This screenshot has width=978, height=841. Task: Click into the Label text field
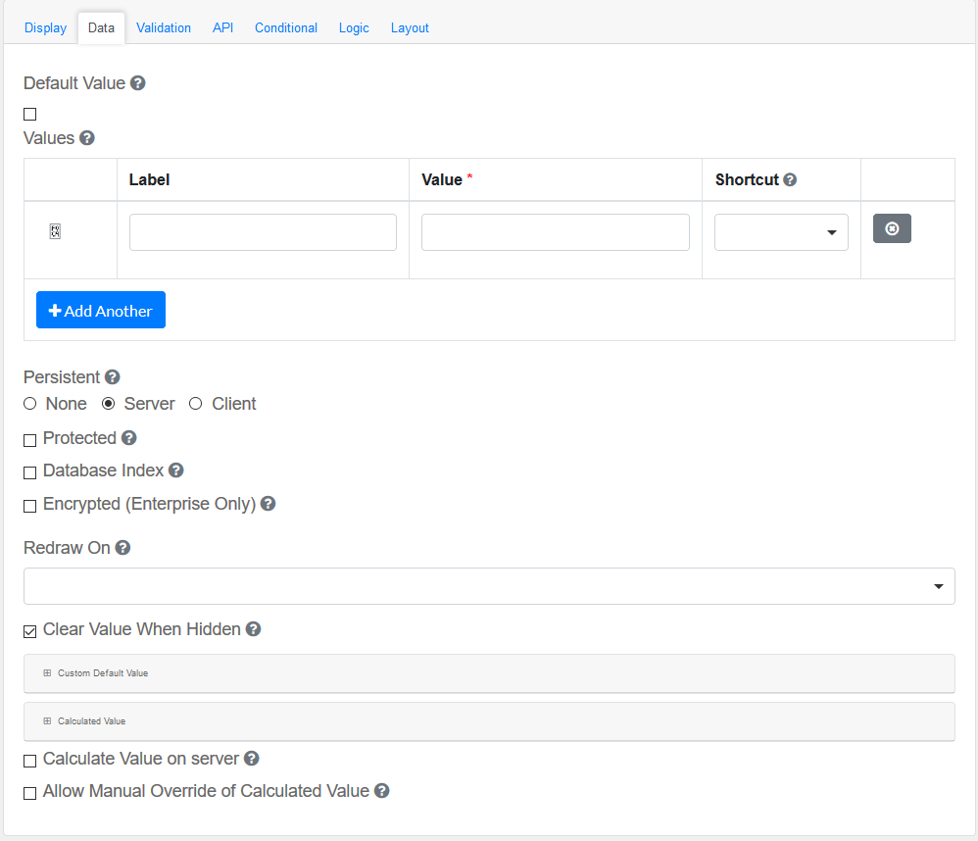pos(263,232)
